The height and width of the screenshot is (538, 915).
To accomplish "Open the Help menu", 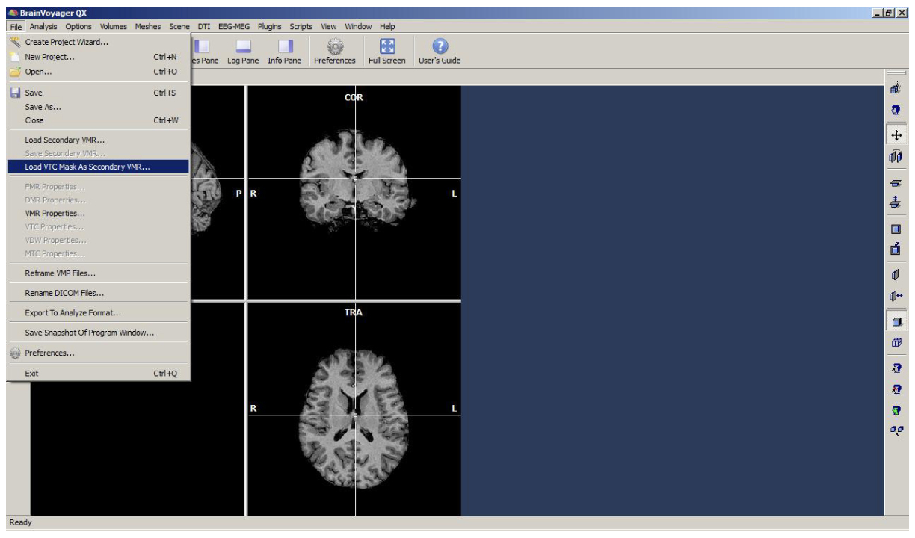I will (387, 27).
